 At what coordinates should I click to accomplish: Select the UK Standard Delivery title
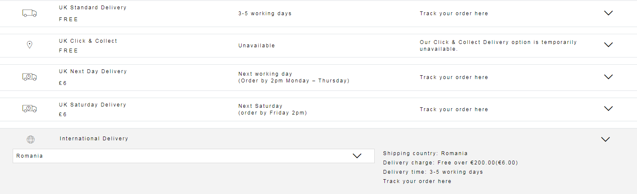(93, 8)
